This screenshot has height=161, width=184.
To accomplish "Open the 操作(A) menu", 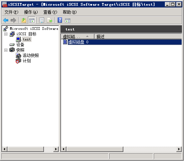I will (x=31, y=12).
